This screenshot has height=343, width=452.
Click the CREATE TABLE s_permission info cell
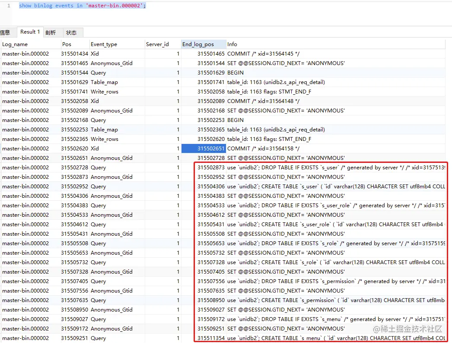coord(335,300)
